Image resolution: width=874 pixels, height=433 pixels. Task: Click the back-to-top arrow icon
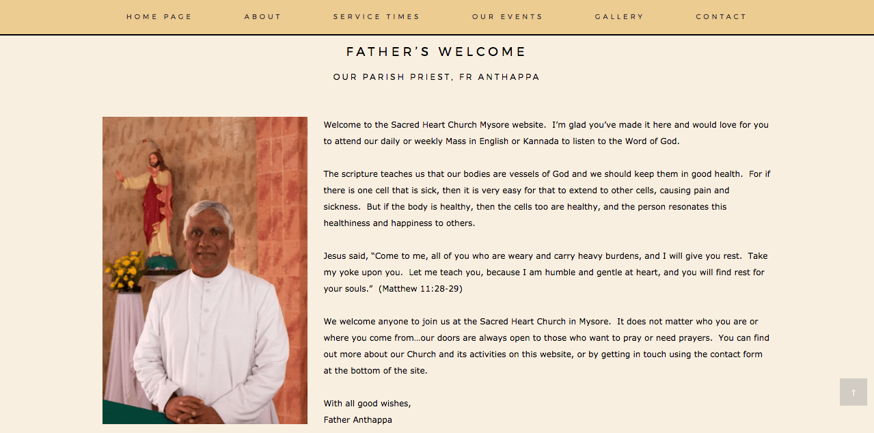point(853,392)
